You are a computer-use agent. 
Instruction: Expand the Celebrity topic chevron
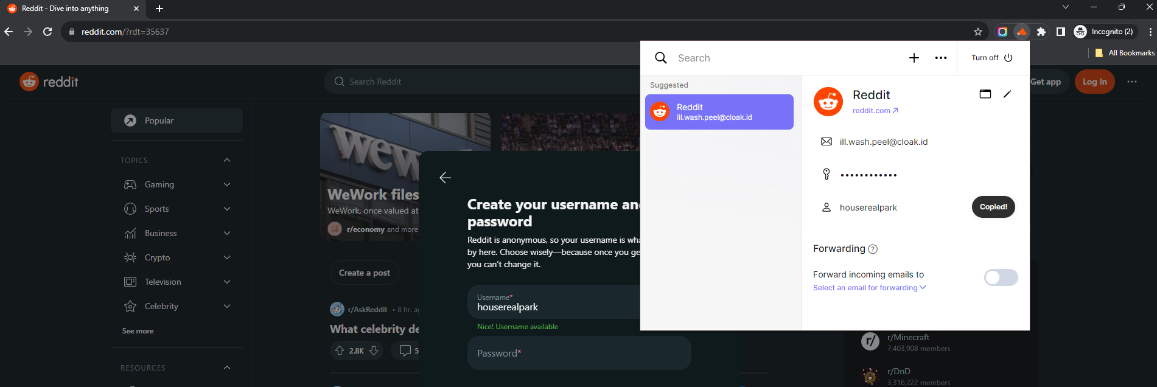coord(227,306)
